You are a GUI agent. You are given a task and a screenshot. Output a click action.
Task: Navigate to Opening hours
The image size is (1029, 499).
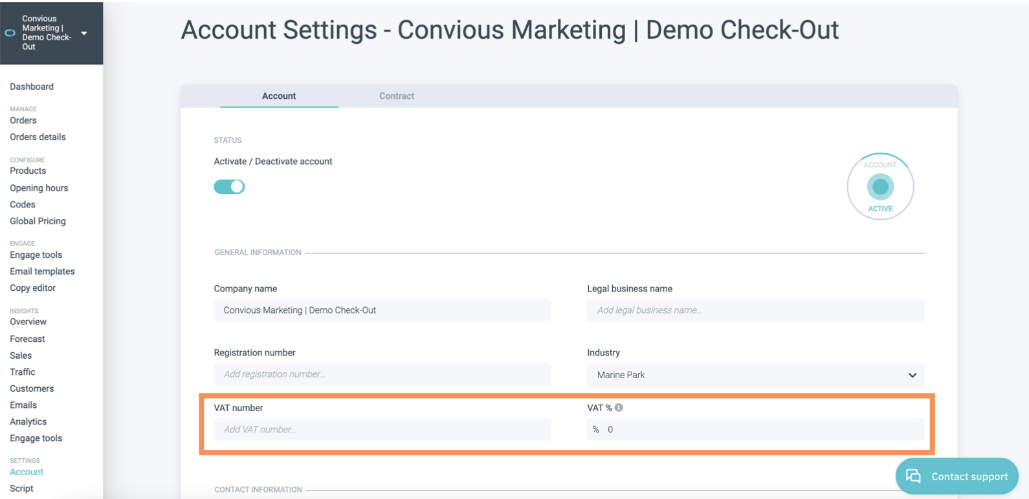tap(39, 188)
